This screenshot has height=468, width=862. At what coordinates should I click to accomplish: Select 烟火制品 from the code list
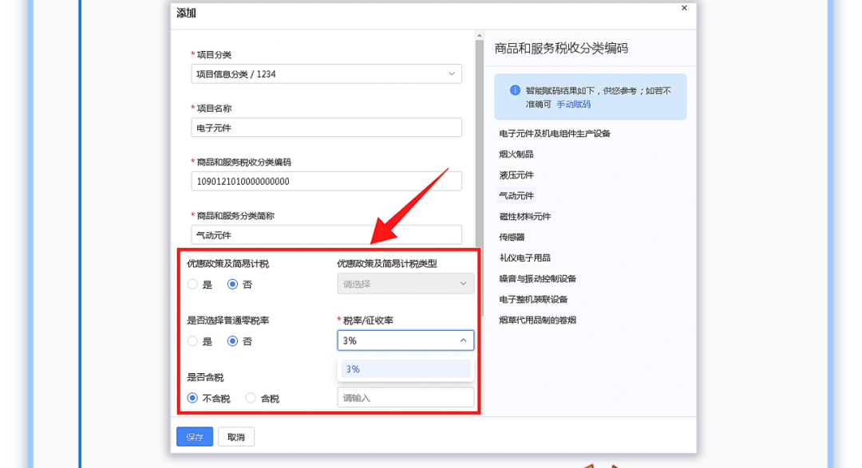(x=516, y=155)
